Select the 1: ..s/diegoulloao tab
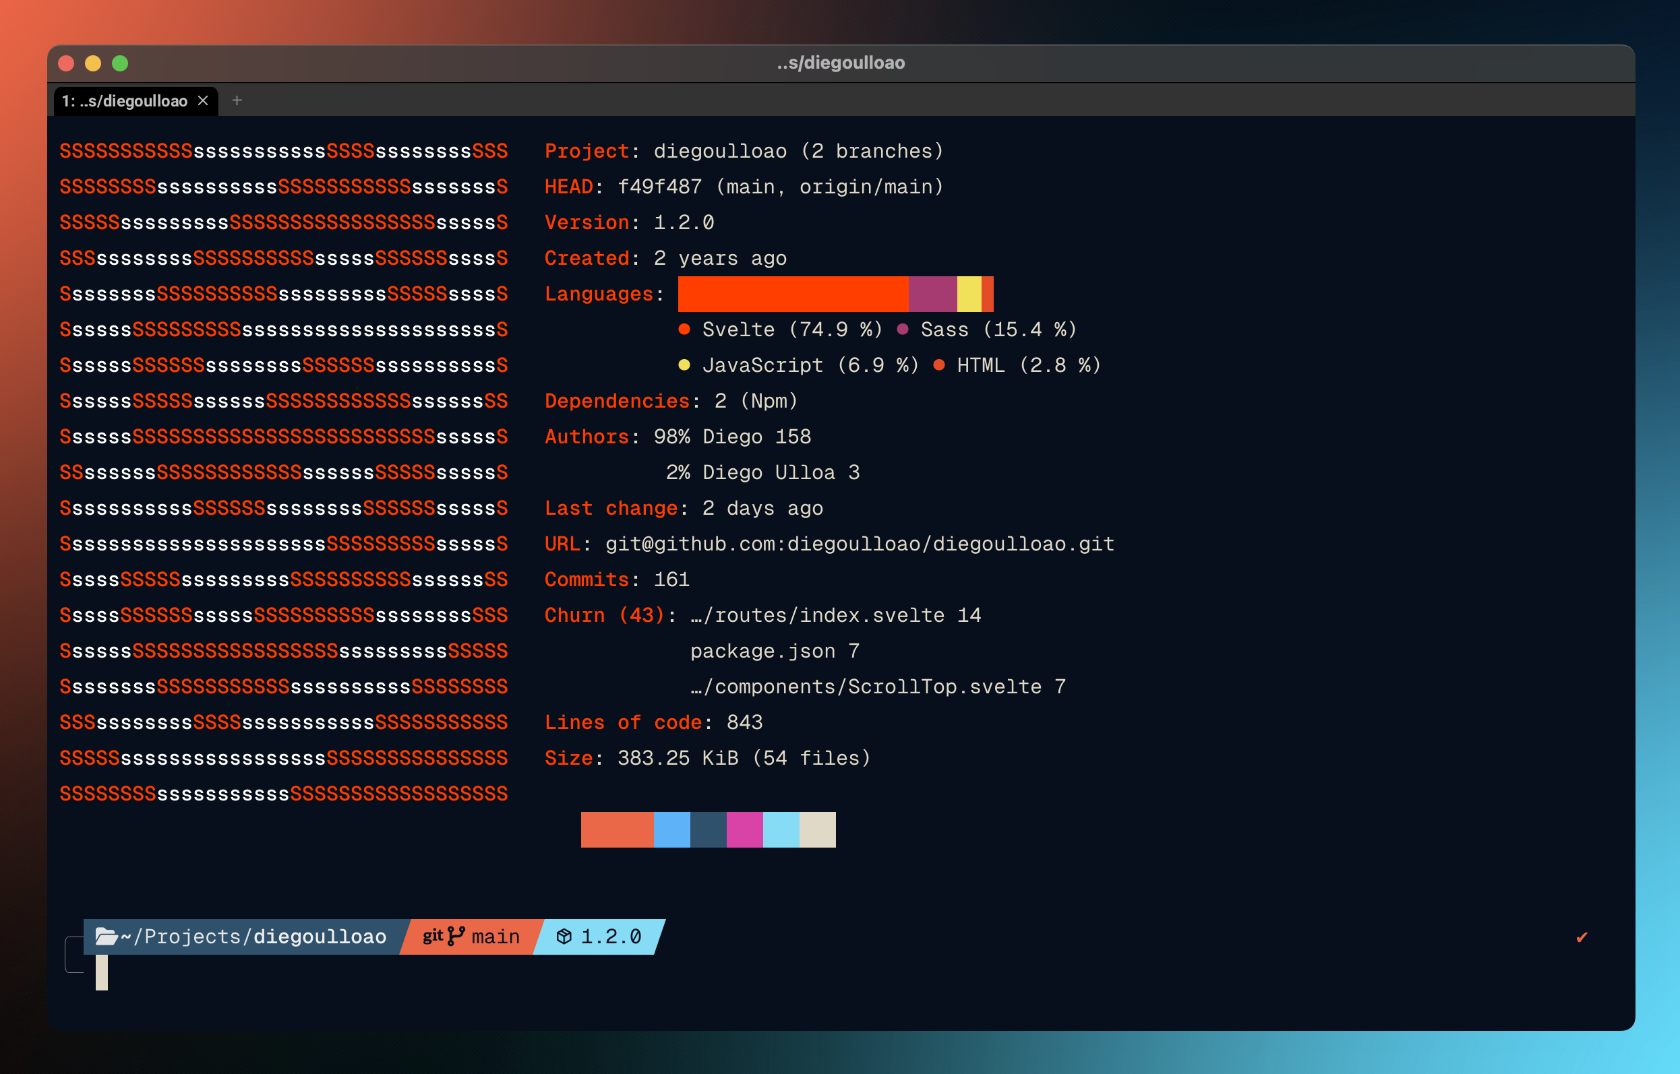This screenshot has width=1680, height=1074. coord(124,101)
